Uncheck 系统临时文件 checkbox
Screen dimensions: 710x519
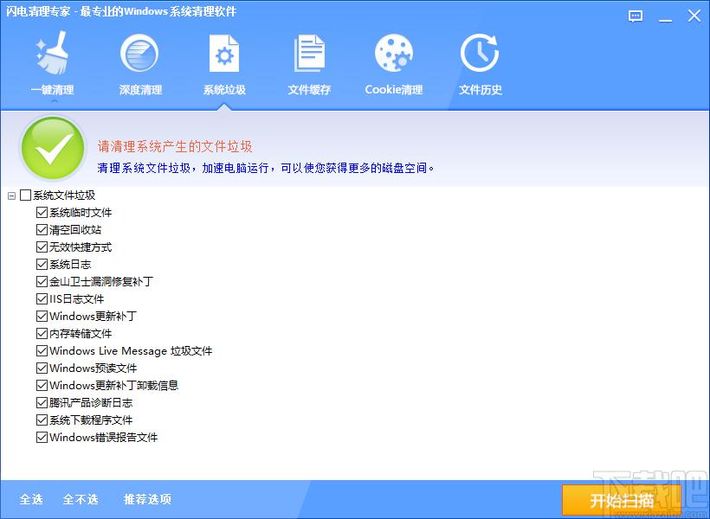point(42,212)
